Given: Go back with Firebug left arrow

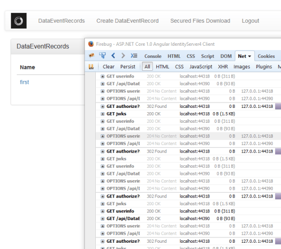Looking at the screenshot, I should [113, 55].
